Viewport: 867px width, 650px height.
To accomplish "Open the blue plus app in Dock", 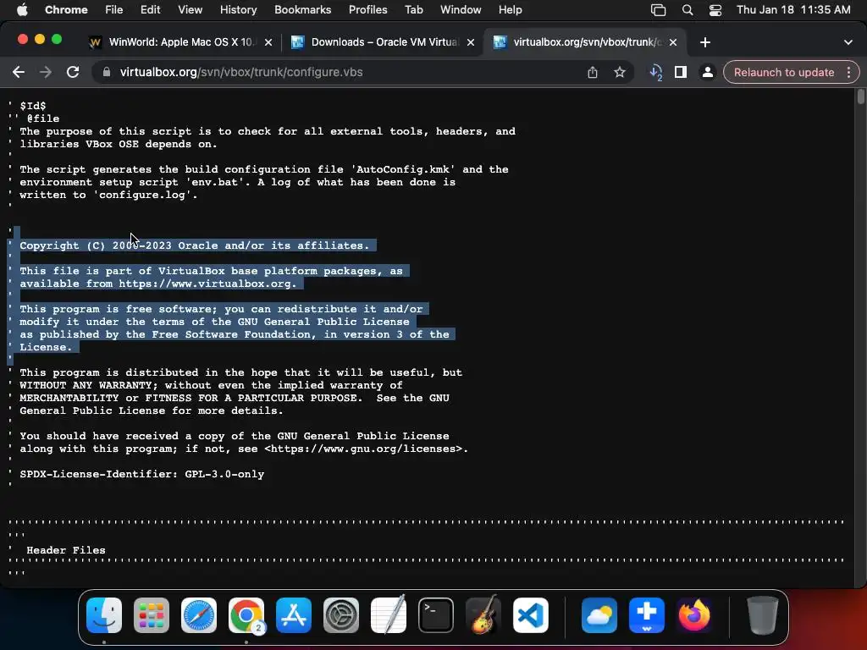I will [x=646, y=615].
